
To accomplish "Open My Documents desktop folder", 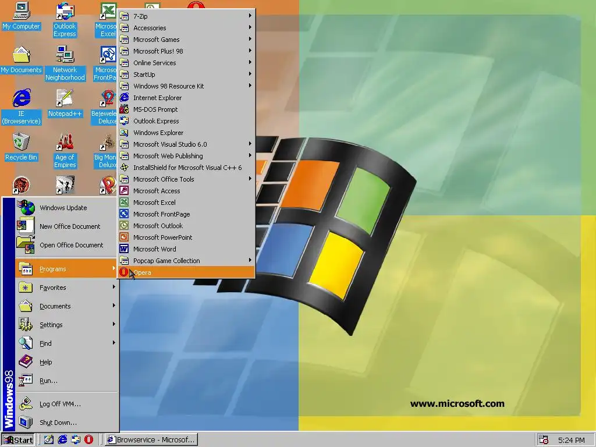I will 21,60.
